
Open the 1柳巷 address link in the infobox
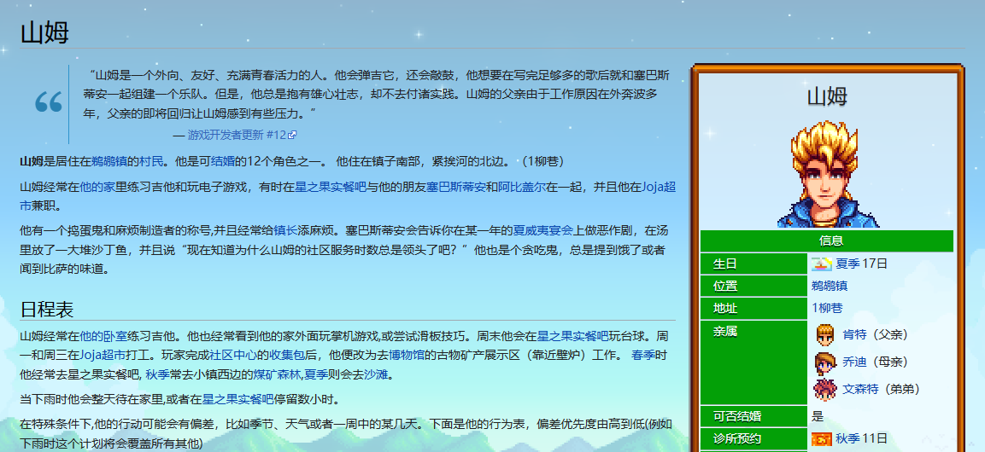(827, 308)
